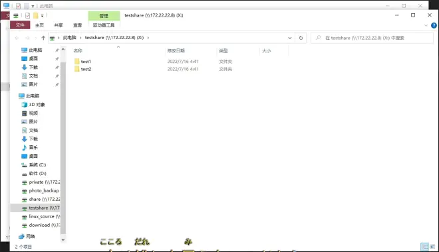Switch to details view layout icon
The height and width of the screenshot is (252, 439).
(425, 247)
